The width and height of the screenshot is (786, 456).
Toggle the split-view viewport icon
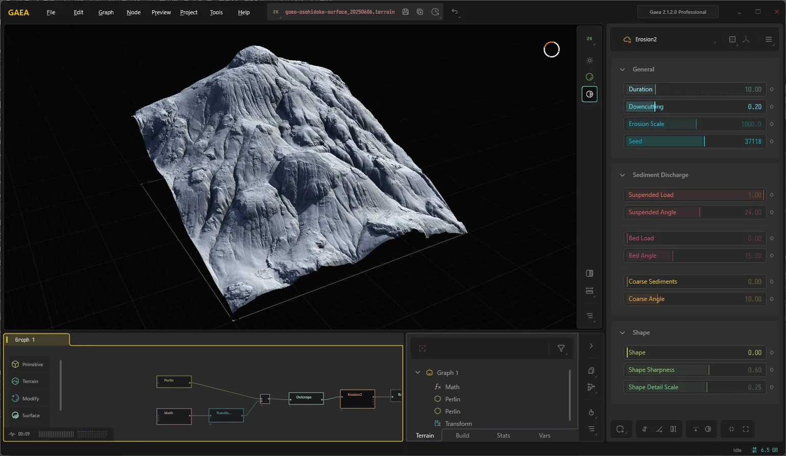(x=589, y=273)
